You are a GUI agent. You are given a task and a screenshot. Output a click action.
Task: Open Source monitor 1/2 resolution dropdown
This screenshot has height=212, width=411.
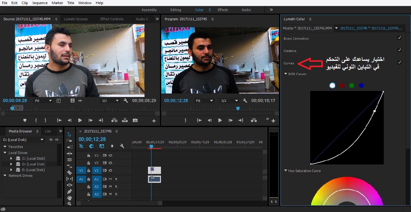[x=110, y=100]
